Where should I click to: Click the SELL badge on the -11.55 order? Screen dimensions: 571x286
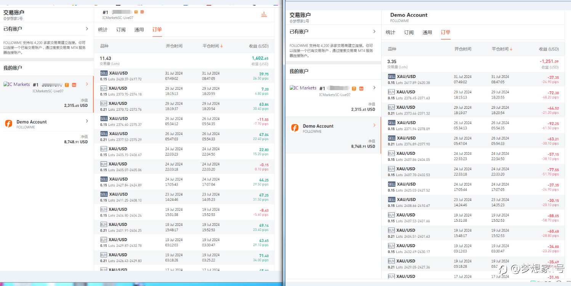[104, 119]
